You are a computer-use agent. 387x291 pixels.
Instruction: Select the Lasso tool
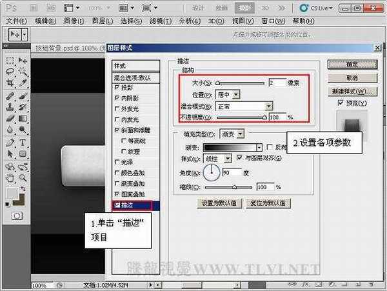coord(10,72)
